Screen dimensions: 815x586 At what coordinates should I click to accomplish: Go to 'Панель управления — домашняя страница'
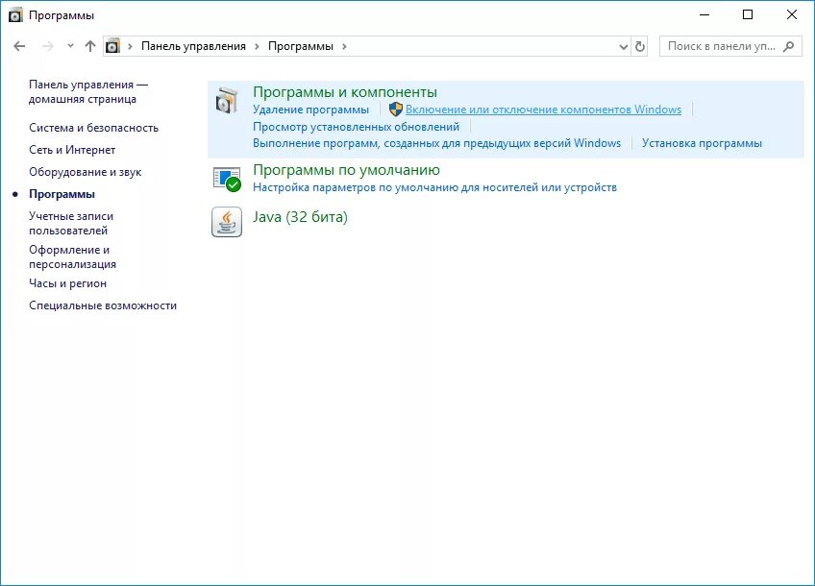[x=88, y=92]
